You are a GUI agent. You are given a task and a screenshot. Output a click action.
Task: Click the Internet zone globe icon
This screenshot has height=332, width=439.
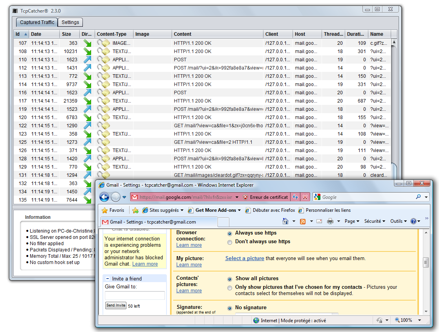(256, 321)
